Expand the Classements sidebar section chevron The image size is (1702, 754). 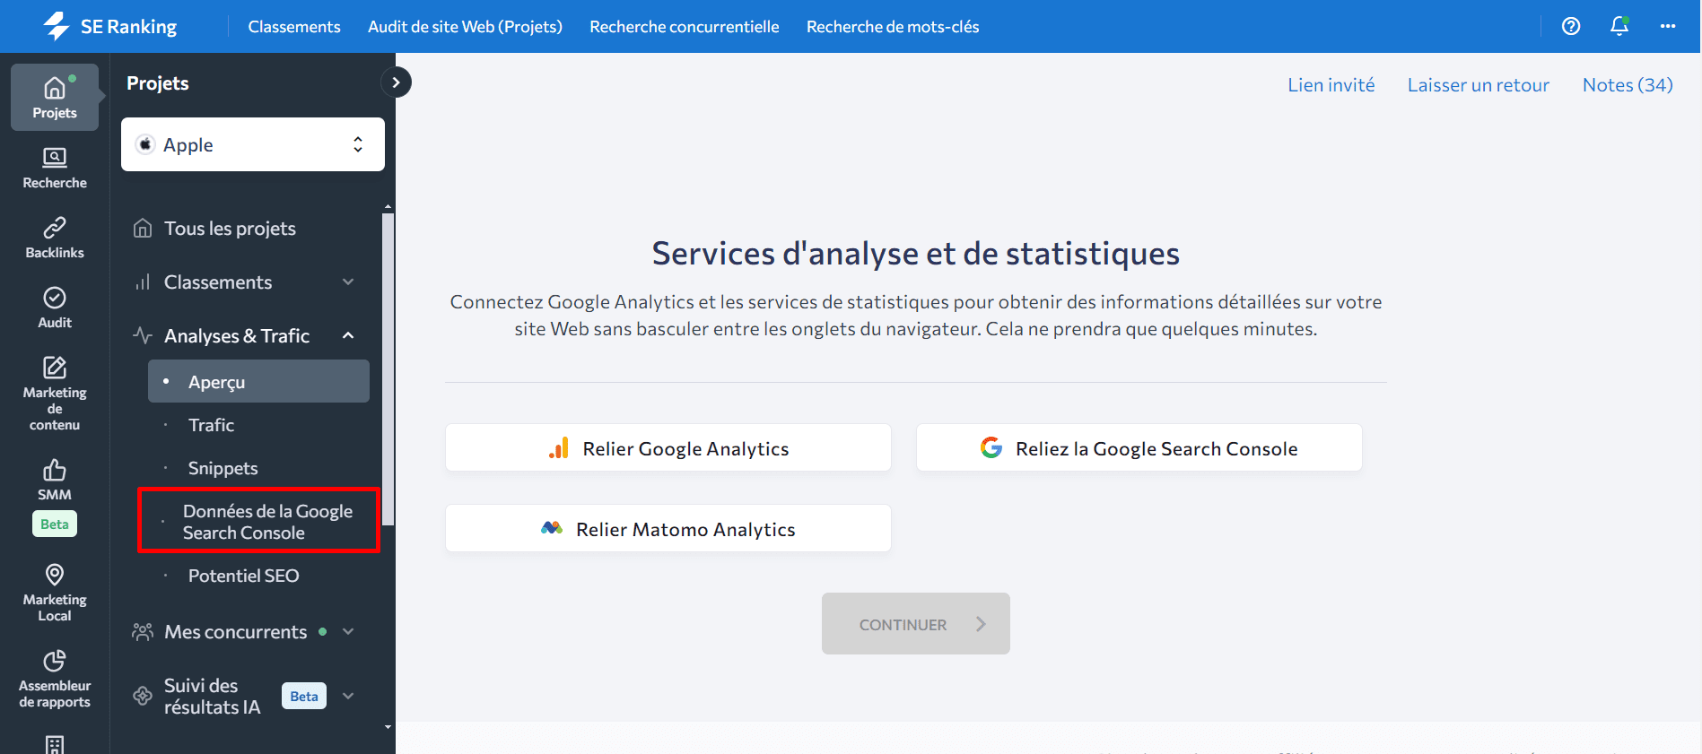(349, 282)
